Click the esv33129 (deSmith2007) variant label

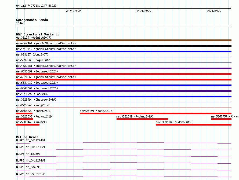(34, 38)
